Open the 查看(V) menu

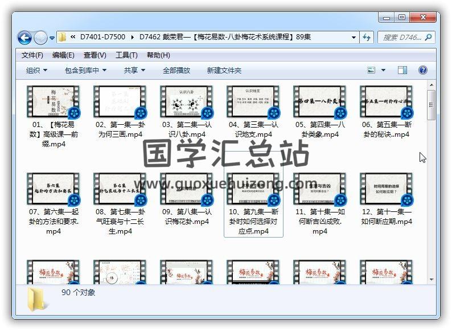pyautogui.click(x=95, y=55)
